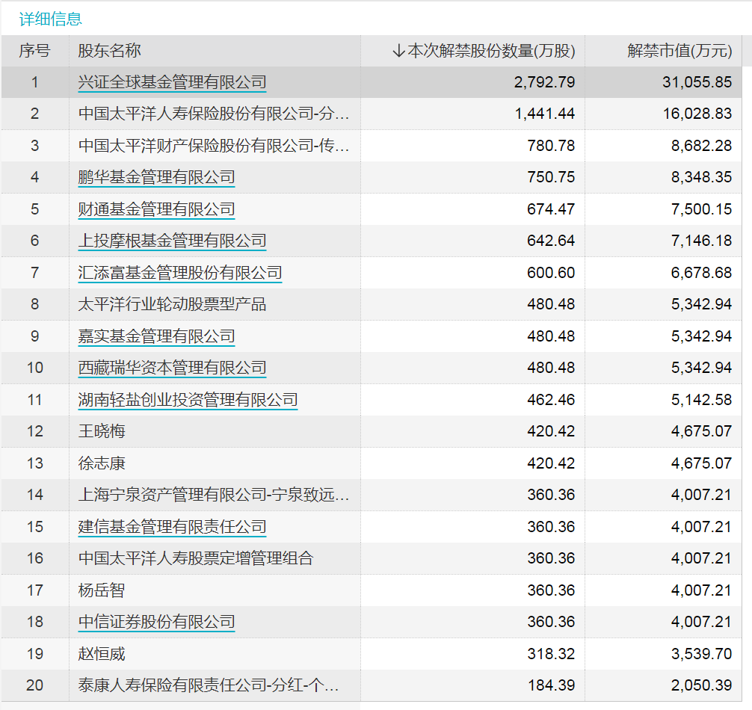Select 中国太平洋人寿股票定增管理组合 row name
This screenshot has width=752, height=710.
coord(196,558)
